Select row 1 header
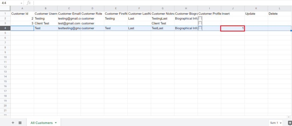The image size is (292, 126). 5,14
